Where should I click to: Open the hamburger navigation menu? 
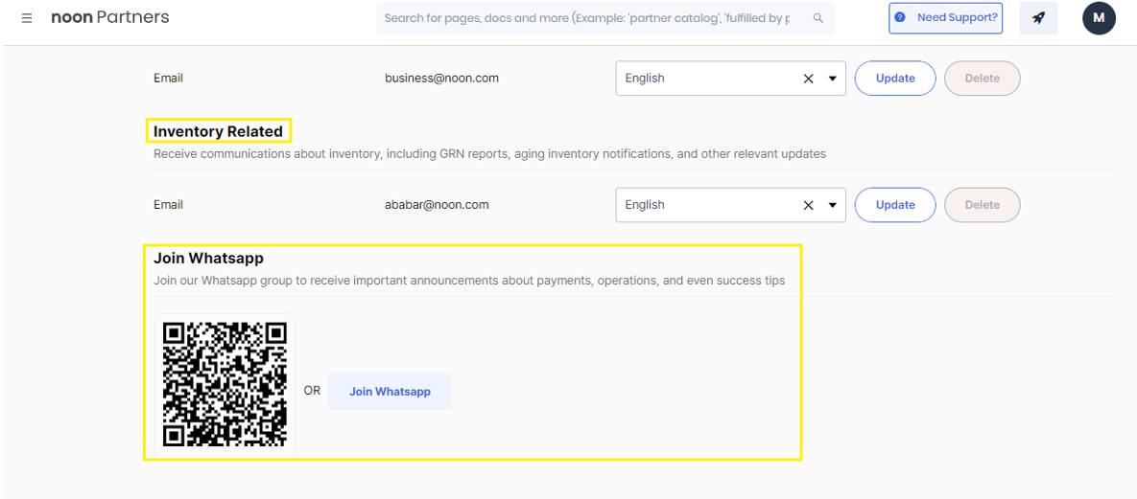coord(27,18)
